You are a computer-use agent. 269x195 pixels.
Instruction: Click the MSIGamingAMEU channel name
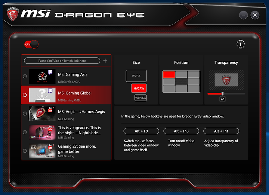(69, 100)
